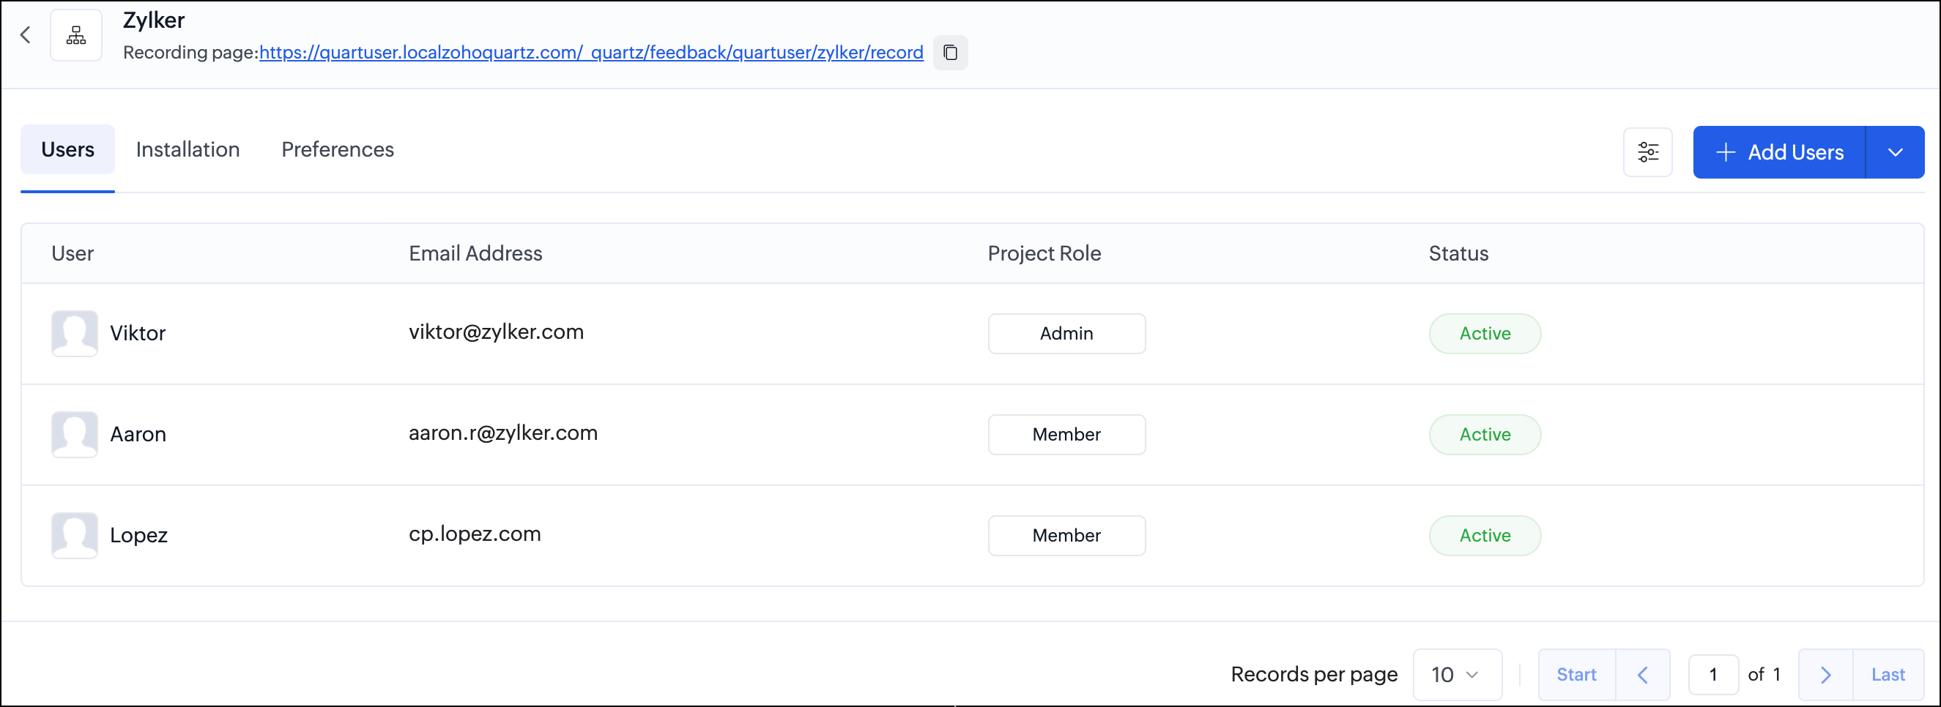Copy the recording page URL
The height and width of the screenshot is (707, 1941).
point(950,53)
